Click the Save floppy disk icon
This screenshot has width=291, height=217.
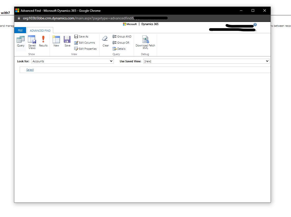67,42
